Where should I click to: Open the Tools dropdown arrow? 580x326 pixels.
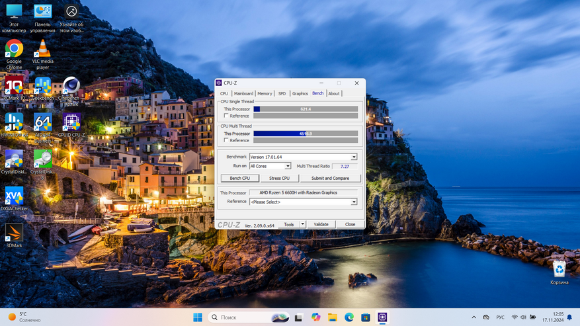click(303, 224)
